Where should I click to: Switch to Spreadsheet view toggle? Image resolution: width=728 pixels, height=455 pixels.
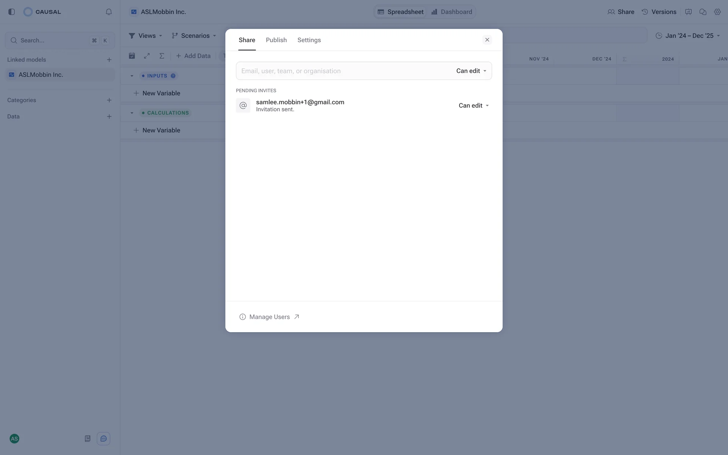click(x=400, y=12)
